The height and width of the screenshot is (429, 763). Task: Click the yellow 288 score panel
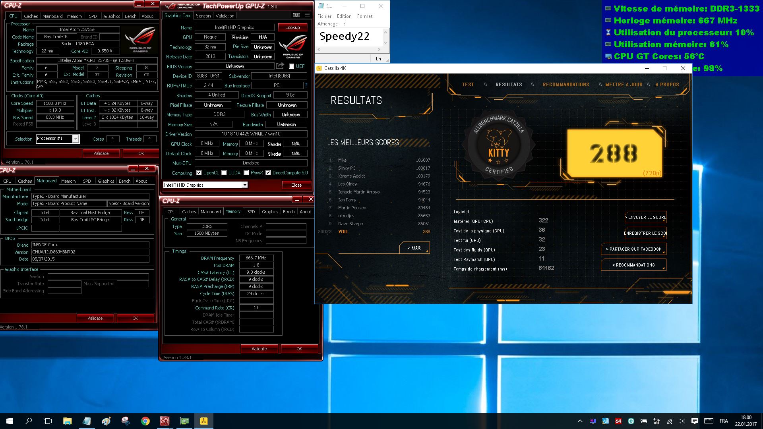coord(614,153)
